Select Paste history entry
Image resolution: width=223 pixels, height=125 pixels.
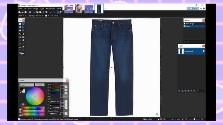pyautogui.click(x=194, y=26)
